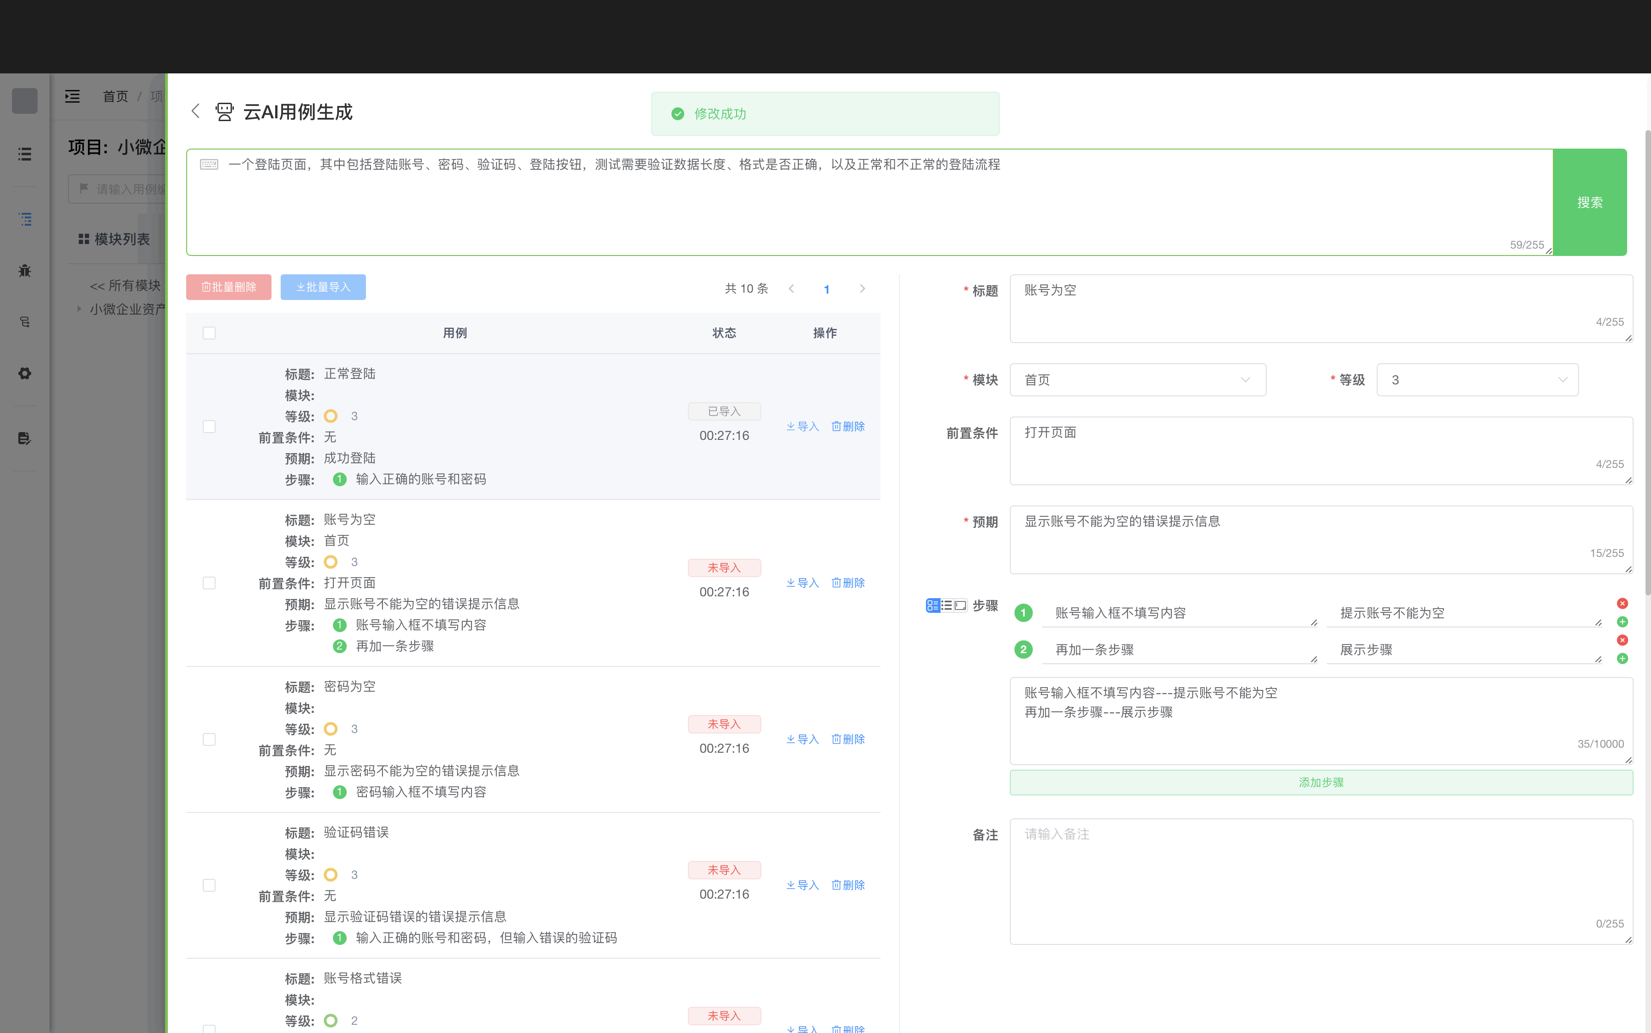1651x1033 pixels.
Task: Add a step after step 2 with green plus
Action: tap(1622, 659)
